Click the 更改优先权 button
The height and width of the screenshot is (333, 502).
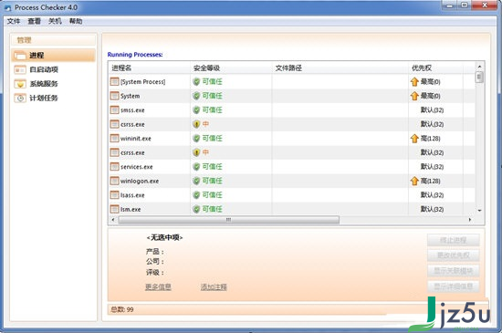click(x=454, y=255)
